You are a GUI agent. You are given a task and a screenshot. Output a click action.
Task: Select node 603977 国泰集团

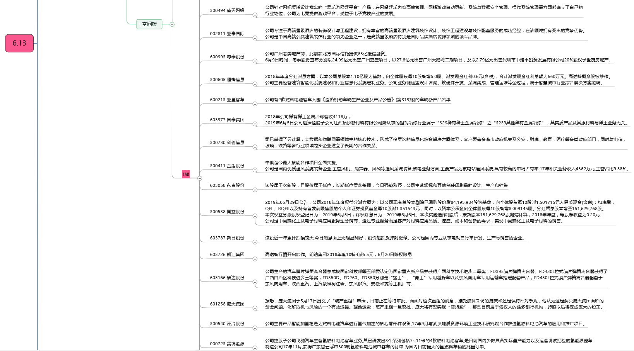pyautogui.click(x=227, y=120)
